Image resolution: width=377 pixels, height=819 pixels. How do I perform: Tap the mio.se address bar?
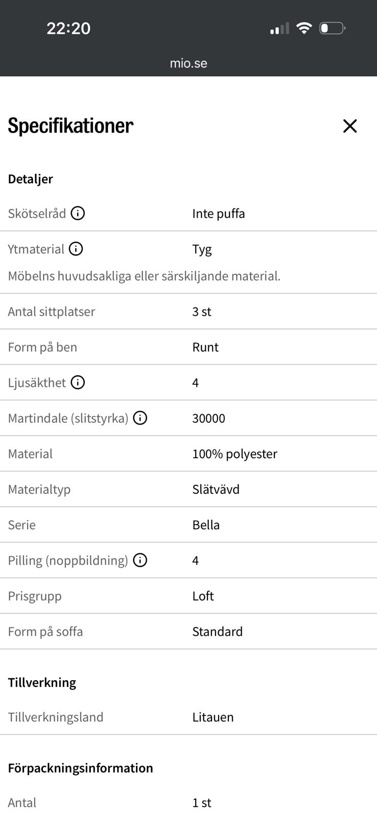[x=188, y=63]
